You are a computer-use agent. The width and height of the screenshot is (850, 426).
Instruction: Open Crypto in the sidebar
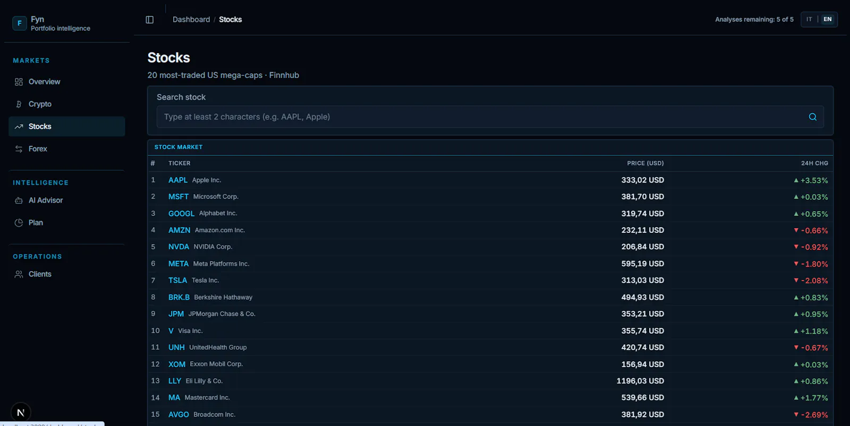click(x=67, y=104)
